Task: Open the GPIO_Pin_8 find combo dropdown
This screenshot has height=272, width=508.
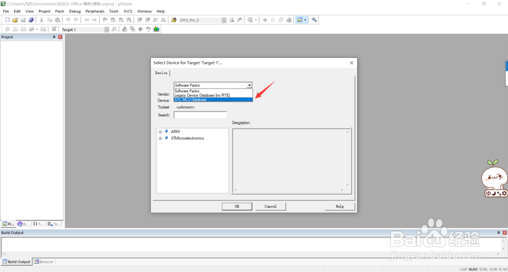Action: point(224,20)
